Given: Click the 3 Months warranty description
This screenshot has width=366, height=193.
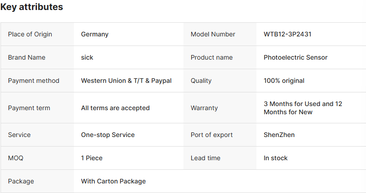Looking at the screenshot, I should [x=303, y=108].
